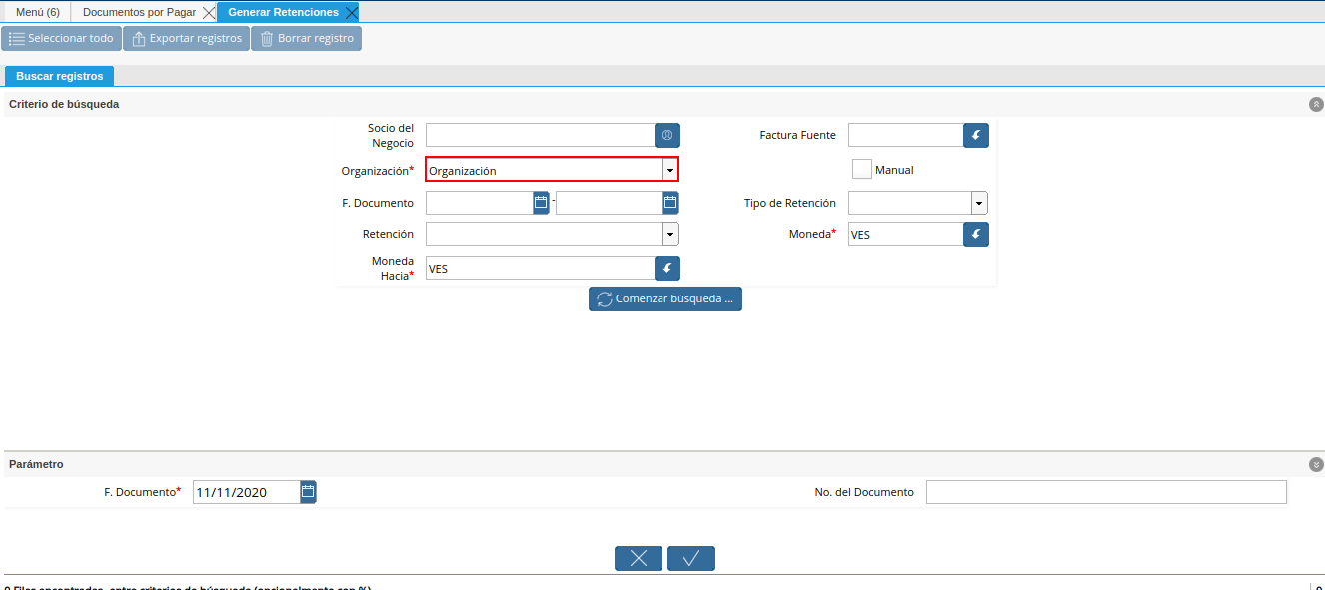
Task: Confirm with the checkmark button at bottom
Action: [x=690, y=558]
